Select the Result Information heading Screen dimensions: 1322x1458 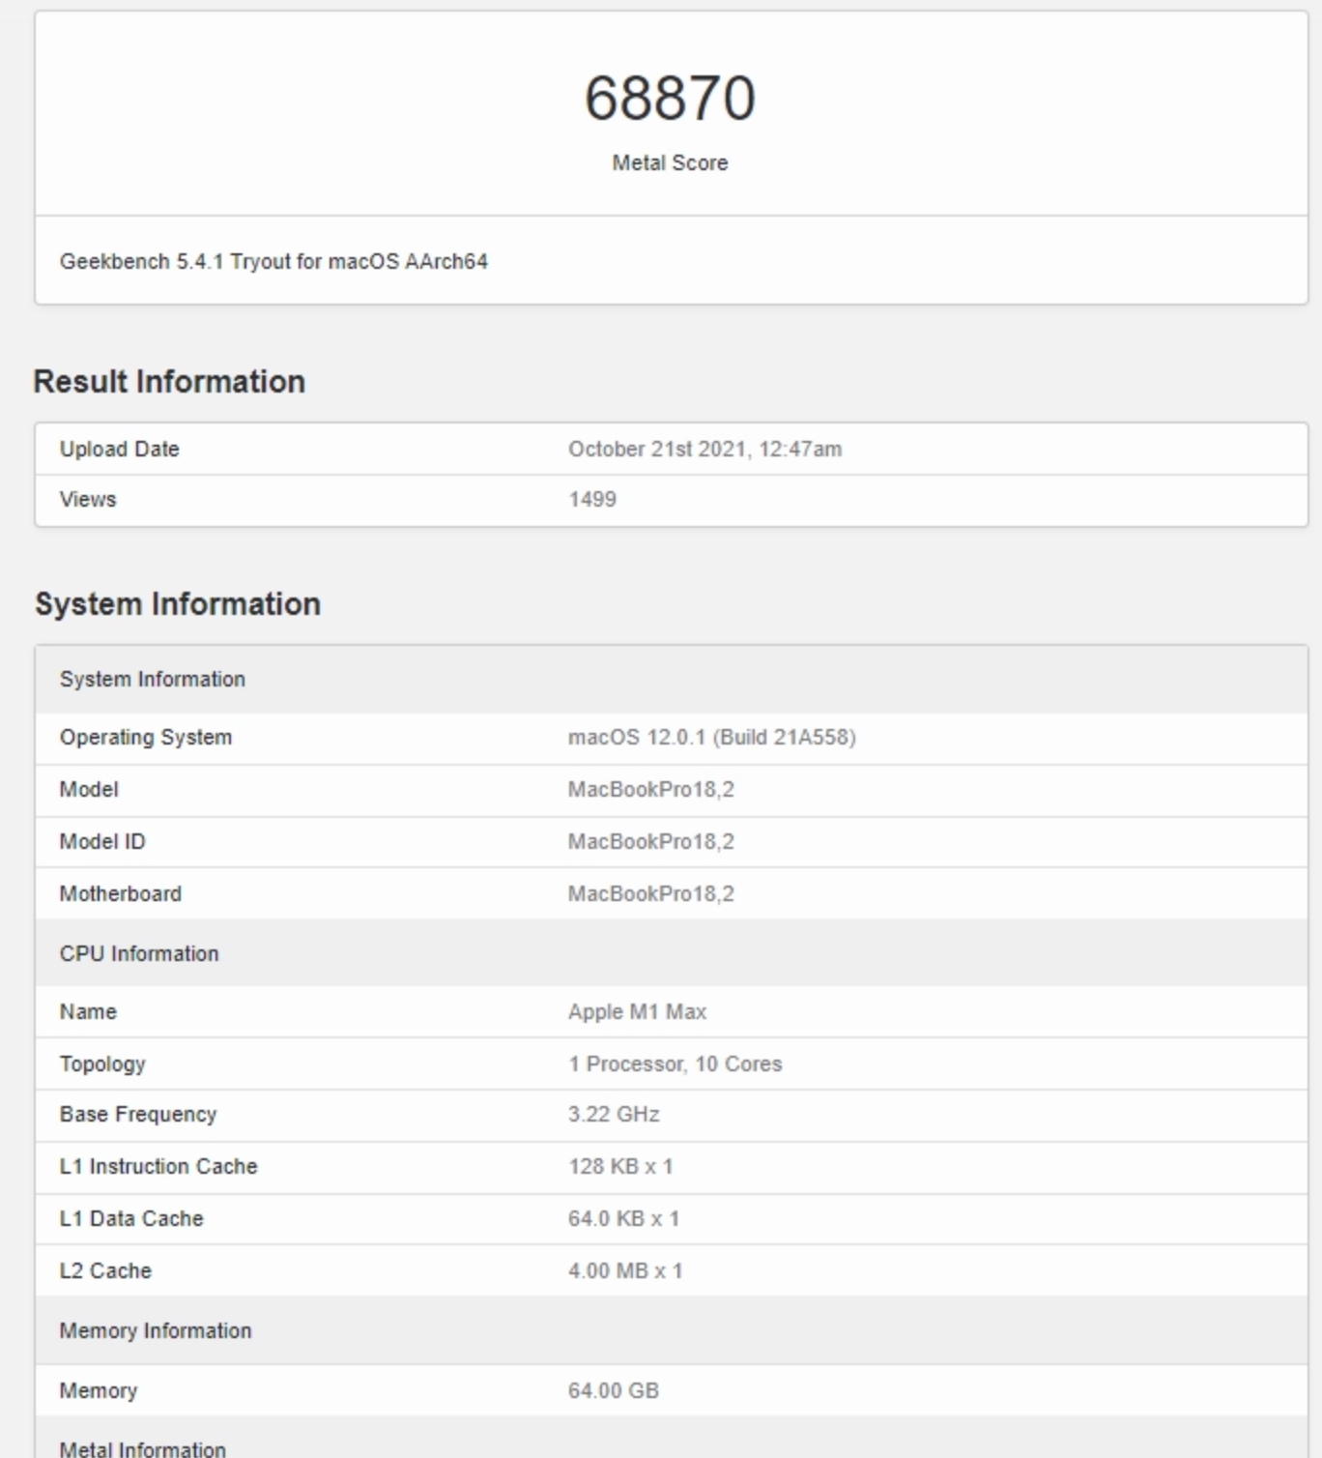(169, 382)
